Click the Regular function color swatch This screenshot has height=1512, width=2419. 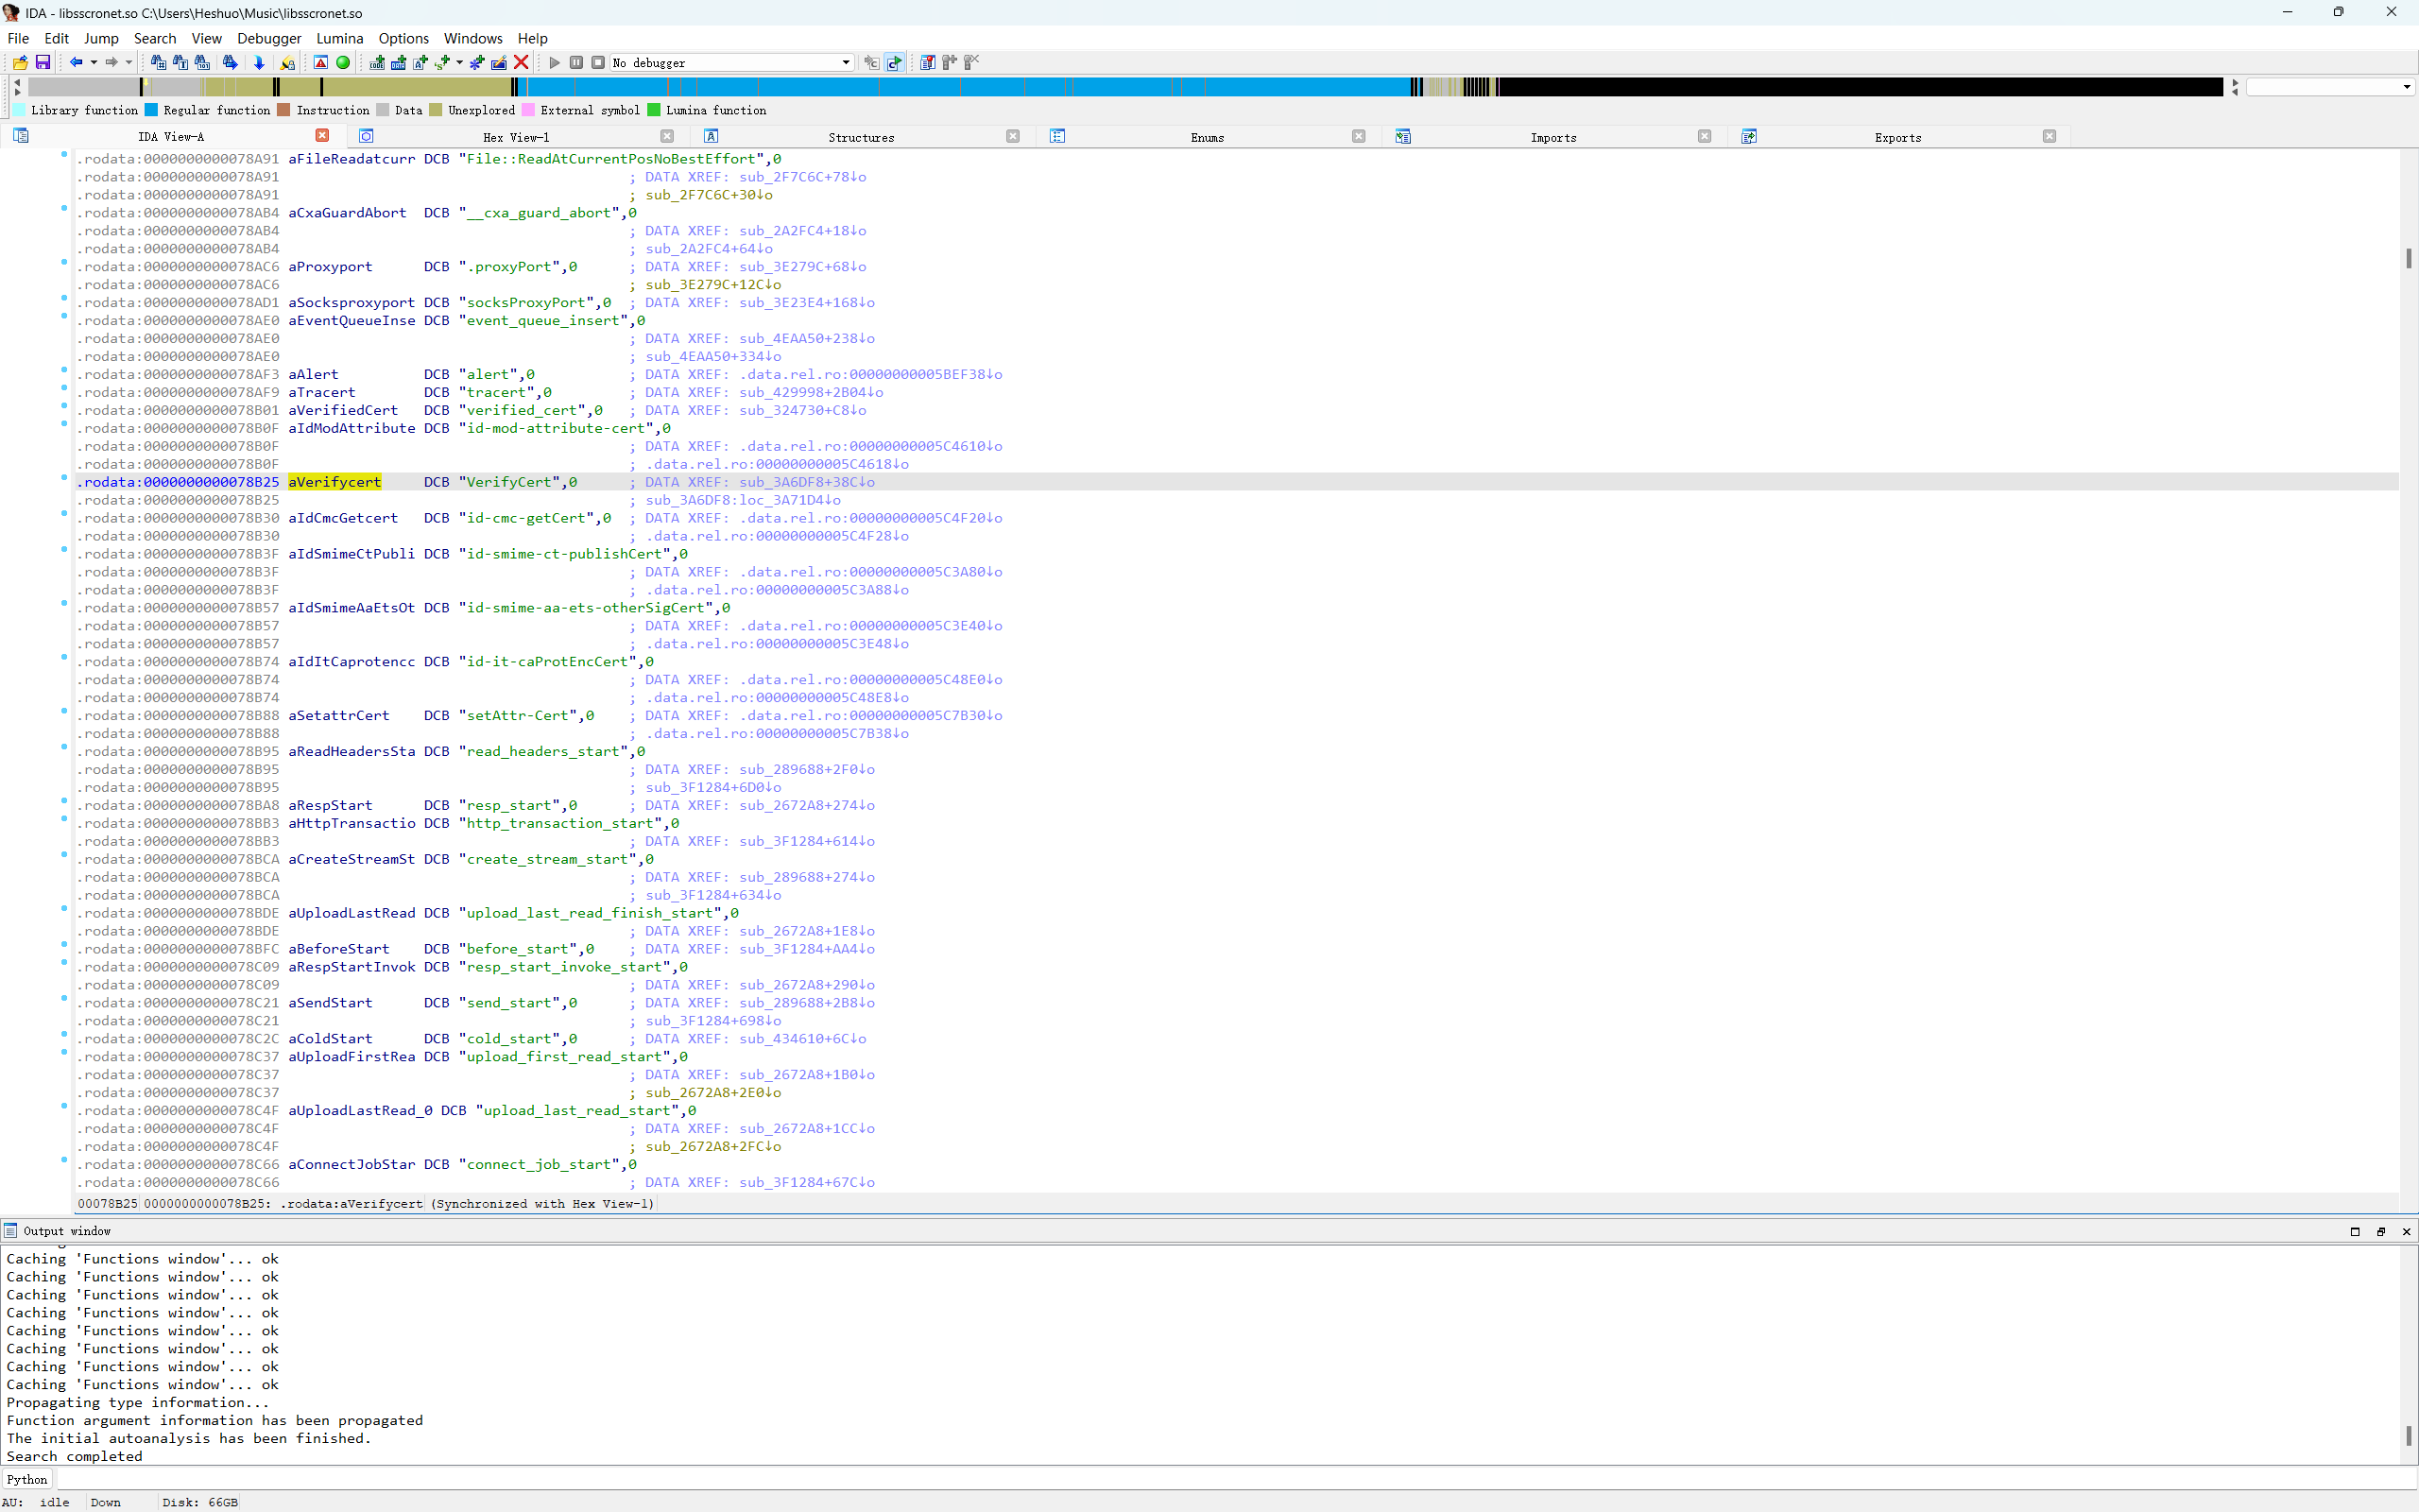pyautogui.click(x=152, y=110)
